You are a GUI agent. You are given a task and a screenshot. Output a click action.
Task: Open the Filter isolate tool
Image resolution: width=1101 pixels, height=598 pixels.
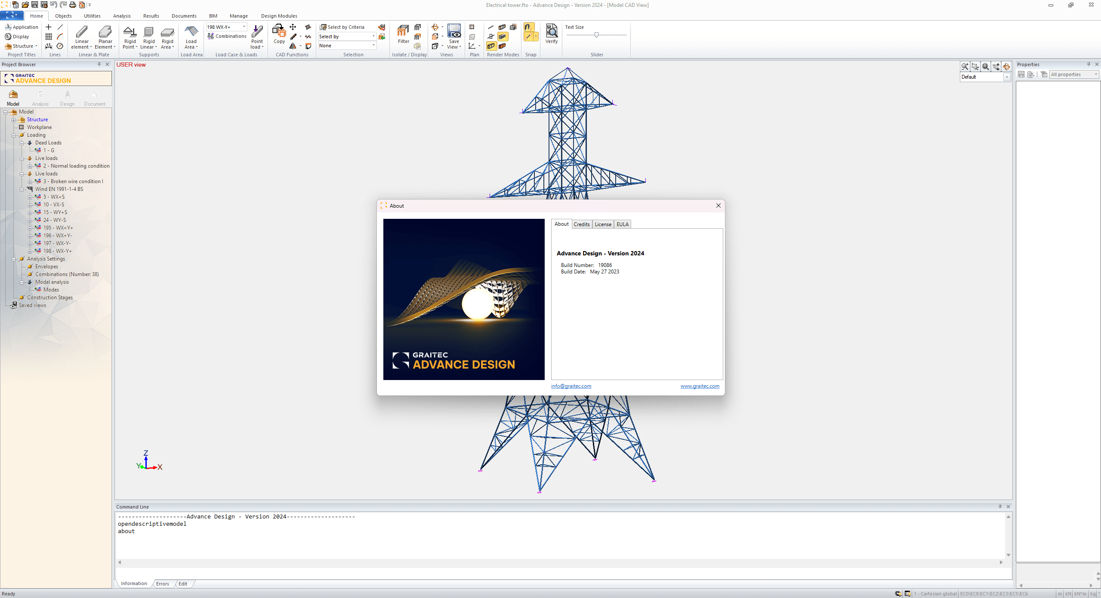(x=403, y=34)
